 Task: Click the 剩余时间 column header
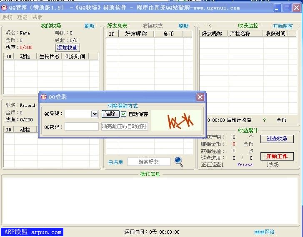click(75, 56)
